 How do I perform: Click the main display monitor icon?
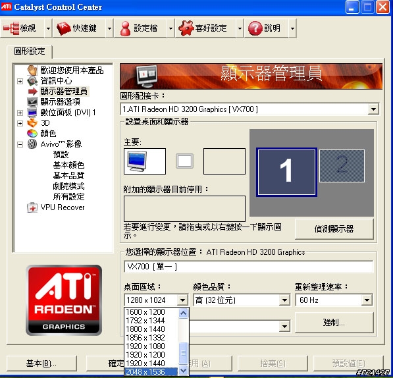137,161
